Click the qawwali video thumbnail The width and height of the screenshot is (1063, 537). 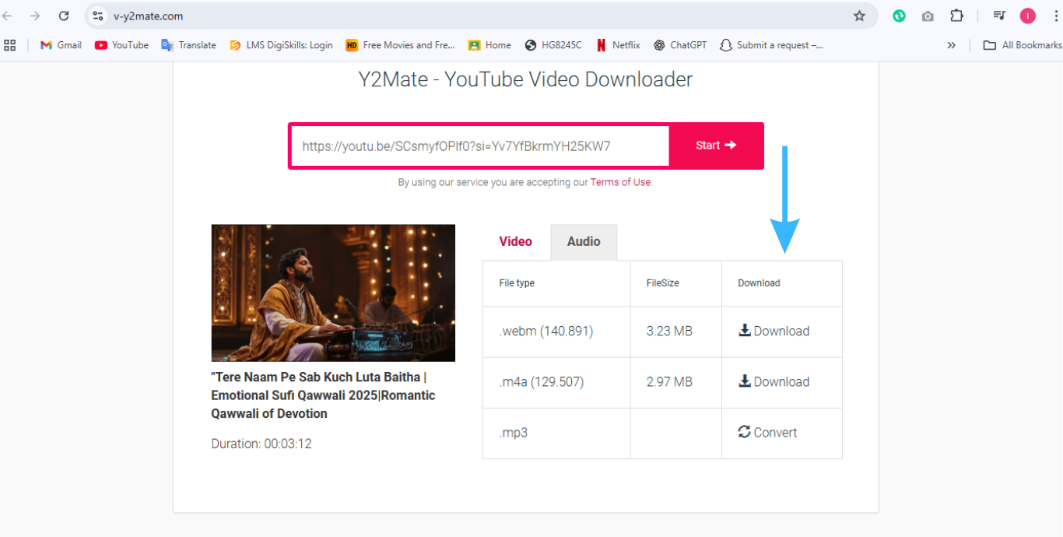333,293
